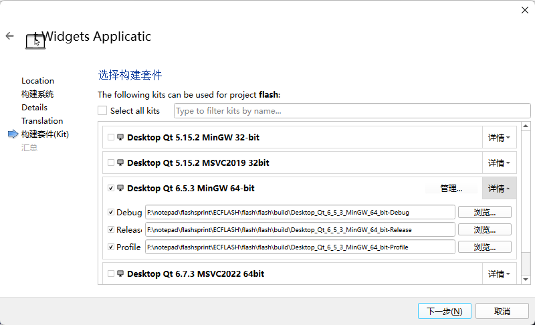This screenshot has height=325, width=535.
Task: Click the kit list scrollbar up arrow
Action: [526, 126]
